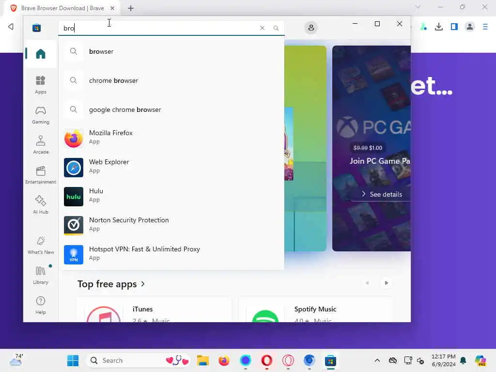The width and height of the screenshot is (496, 372).
Task: Open What's New in sidebar
Action: [41, 245]
